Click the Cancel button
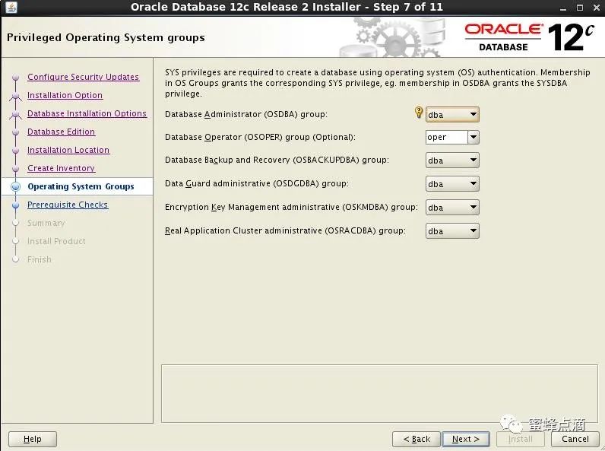The width and height of the screenshot is (605, 451). 575,439
